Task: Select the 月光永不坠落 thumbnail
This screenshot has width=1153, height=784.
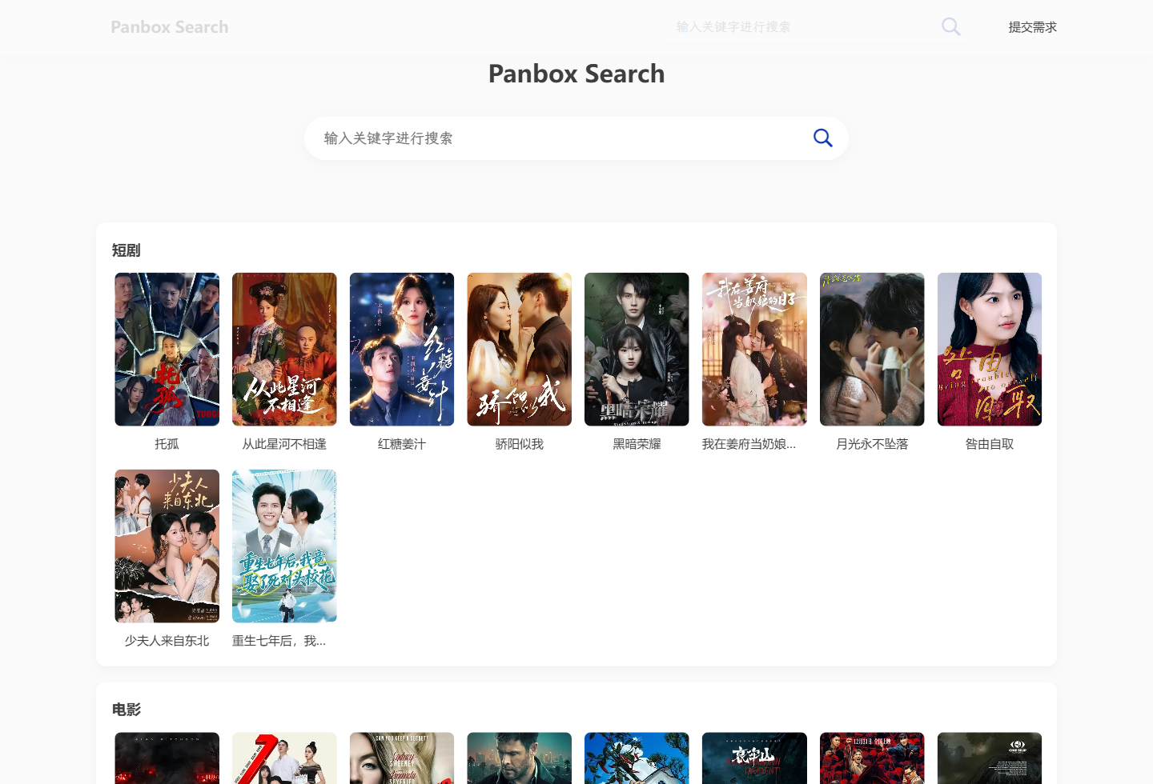Action: (x=871, y=349)
